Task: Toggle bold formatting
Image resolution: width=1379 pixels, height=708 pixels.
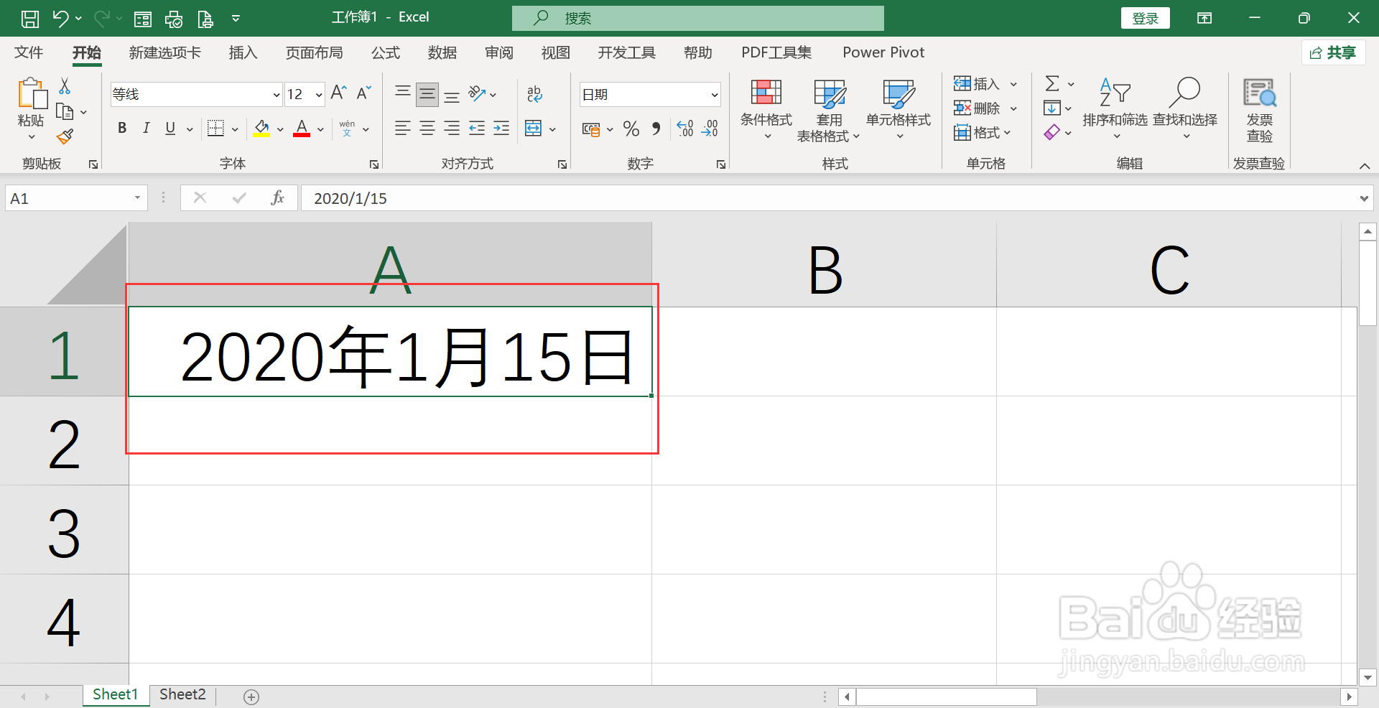Action: click(x=122, y=129)
